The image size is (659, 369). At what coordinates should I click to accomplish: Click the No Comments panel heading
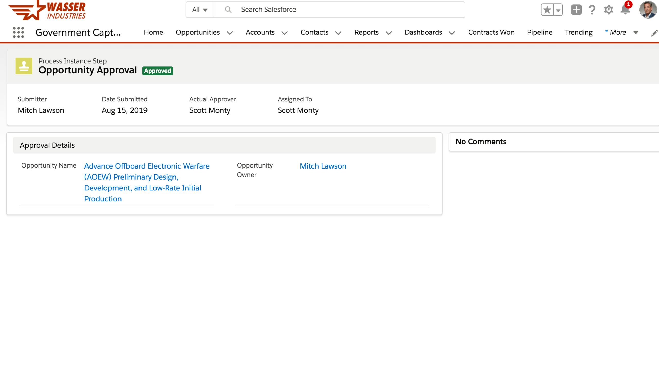click(481, 142)
